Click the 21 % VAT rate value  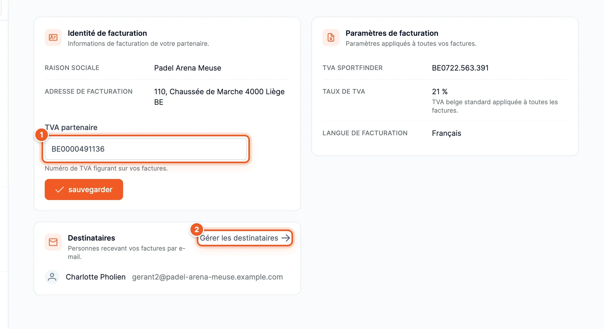(x=440, y=92)
